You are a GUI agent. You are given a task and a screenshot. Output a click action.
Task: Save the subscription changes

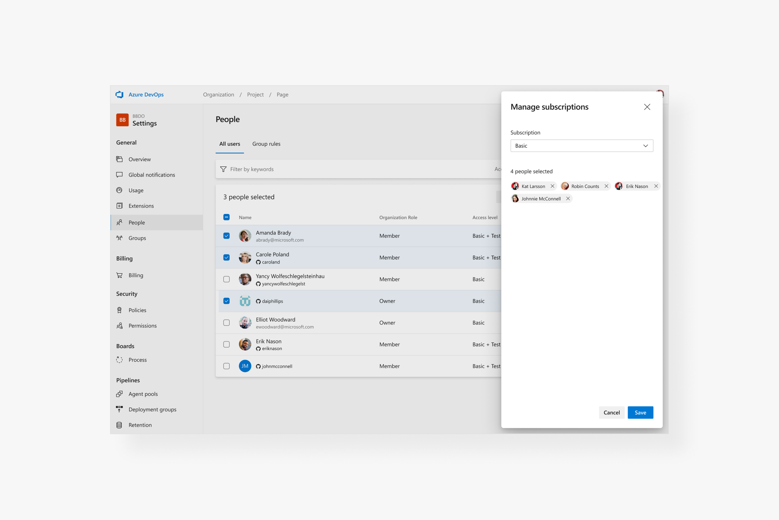[640, 413]
